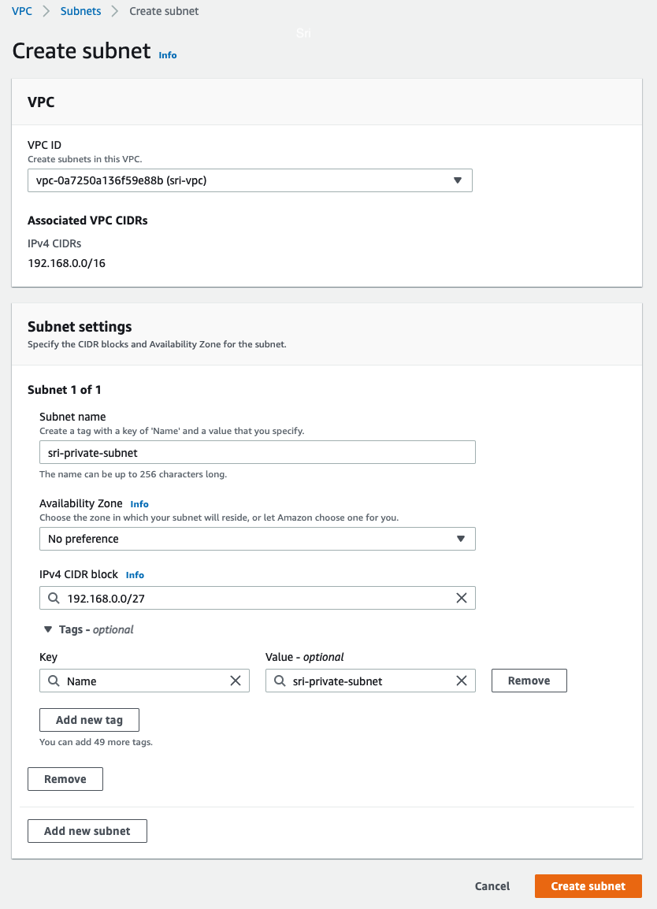Remove the Name tag row
The width and height of the screenshot is (657, 909).
pyautogui.click(x=529, y=681)
